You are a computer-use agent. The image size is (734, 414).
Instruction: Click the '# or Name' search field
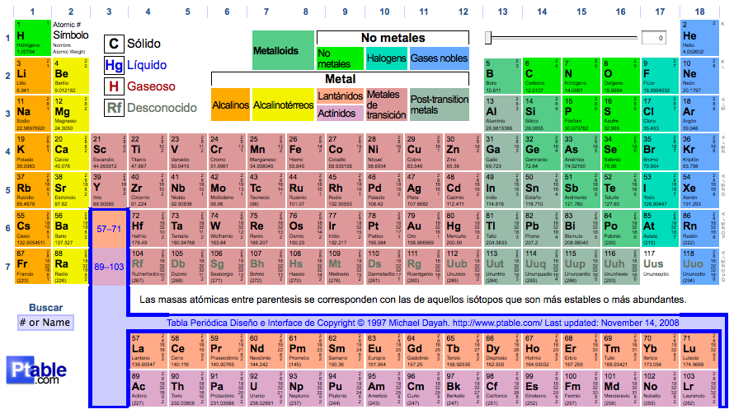pyautogui.click(x=45, y=322)
